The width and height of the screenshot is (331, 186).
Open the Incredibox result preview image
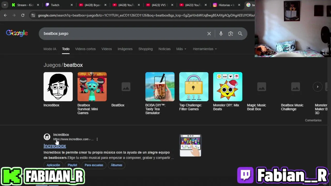click(x=190, y=145)
